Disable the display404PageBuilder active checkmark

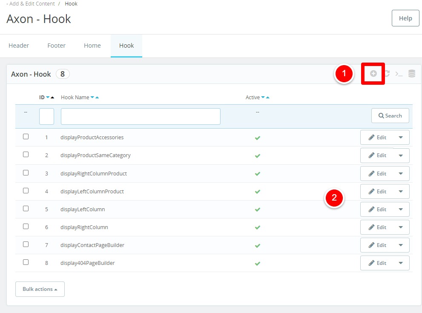pos(257,263)
